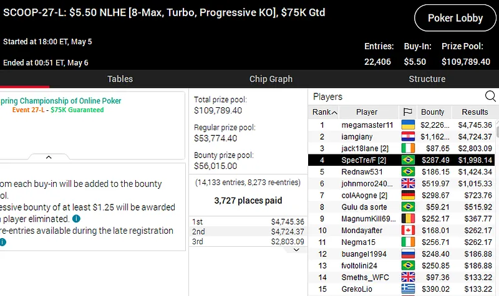Click GrekoLio's Greek flag icon
499x296 pixels.
(x=409, y=290)
